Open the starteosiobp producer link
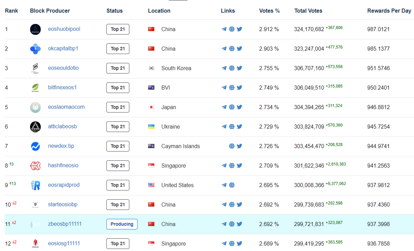This screenshot has width=414, height=251. 63,204
